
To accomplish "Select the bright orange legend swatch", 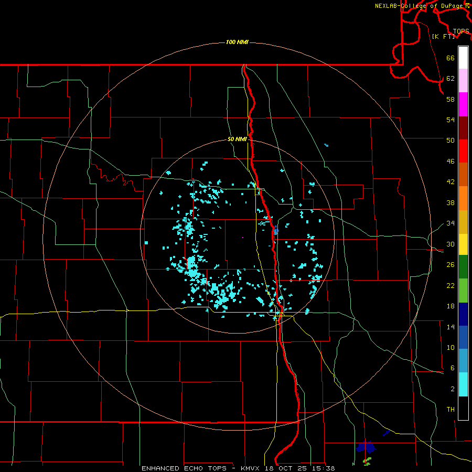I will (x=463, y=198).
